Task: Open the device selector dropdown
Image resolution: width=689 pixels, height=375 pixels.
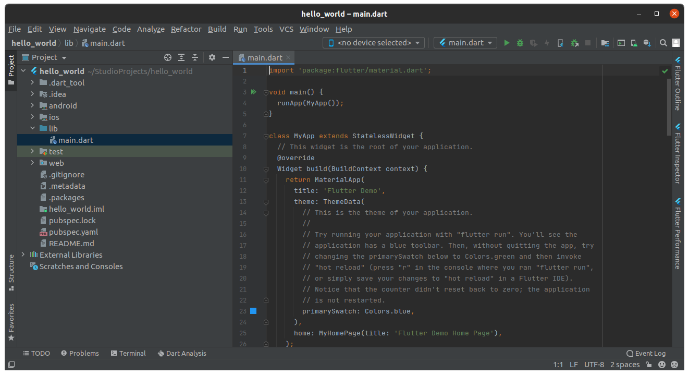Action: [373, 42]
